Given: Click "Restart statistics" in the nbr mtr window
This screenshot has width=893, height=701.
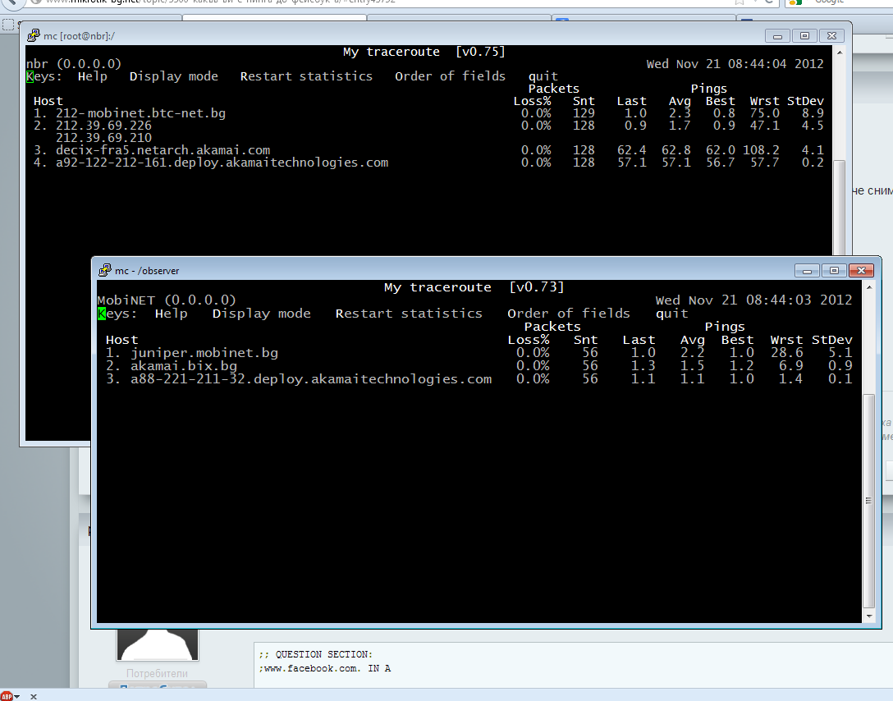Looking at the screenshot, I should coord(306,76).
